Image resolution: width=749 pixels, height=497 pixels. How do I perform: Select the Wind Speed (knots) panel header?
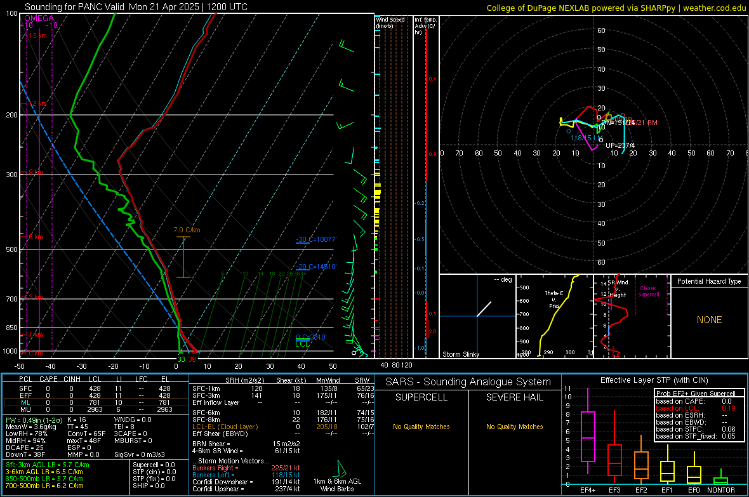coord(390,22)
